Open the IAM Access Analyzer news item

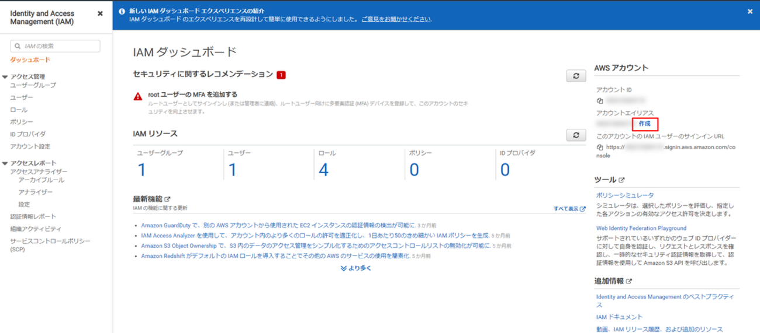click(315, 236)
